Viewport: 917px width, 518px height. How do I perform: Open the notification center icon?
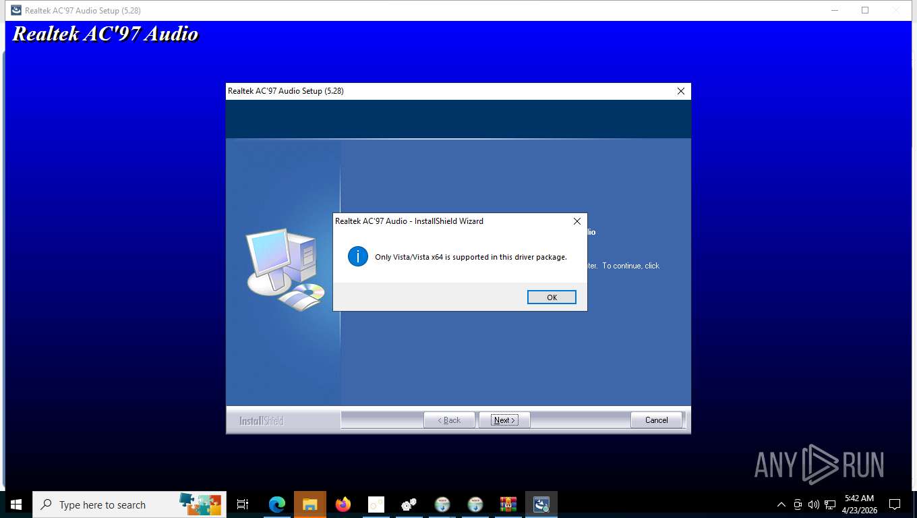pos(895,505)
